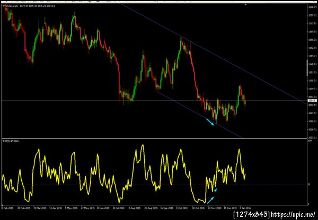This screenshot has width=318, height=220.
Task: Click the GOLD,Daily chart title text
Action: tap(12, 6)
